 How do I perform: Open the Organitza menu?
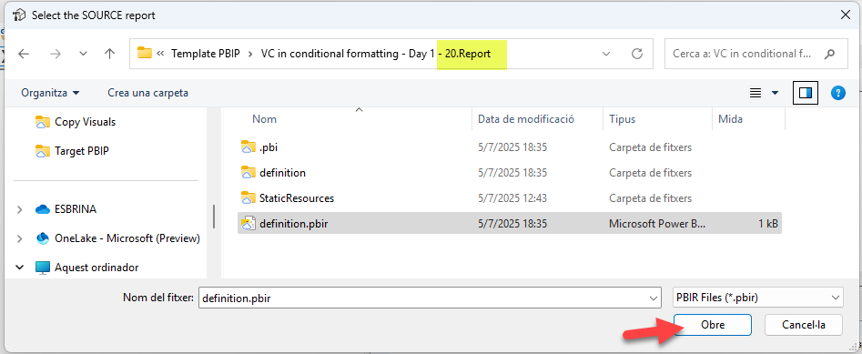[50, 93]
